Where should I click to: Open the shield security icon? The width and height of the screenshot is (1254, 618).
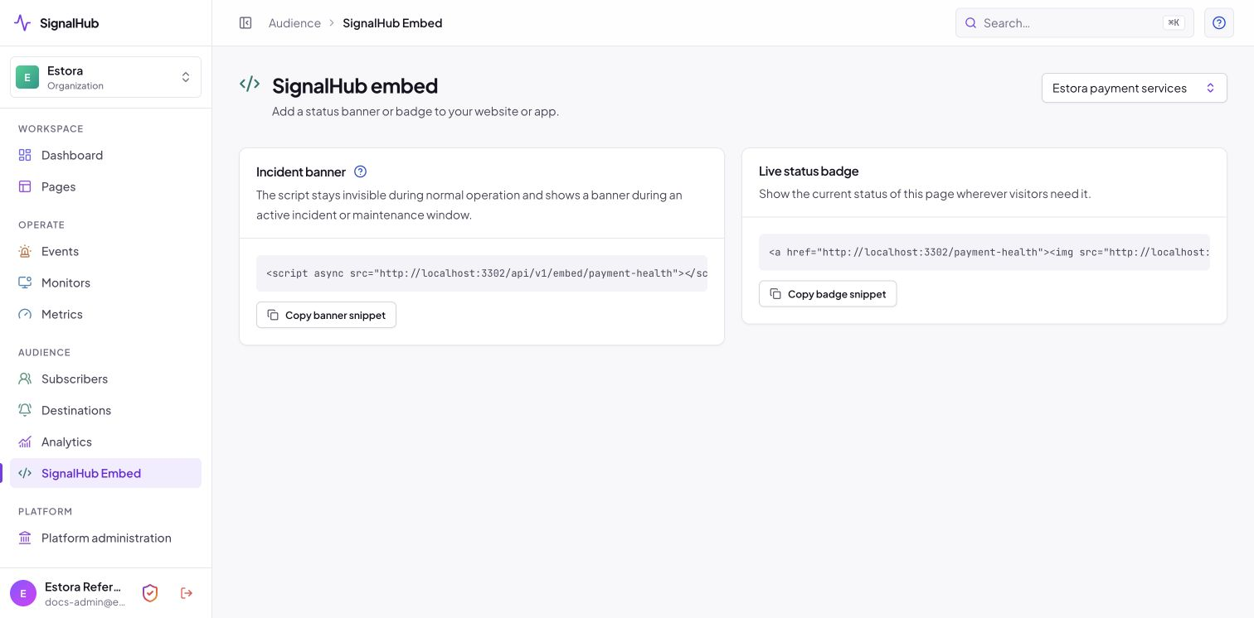pyautogui.click(x=150, y=593)
